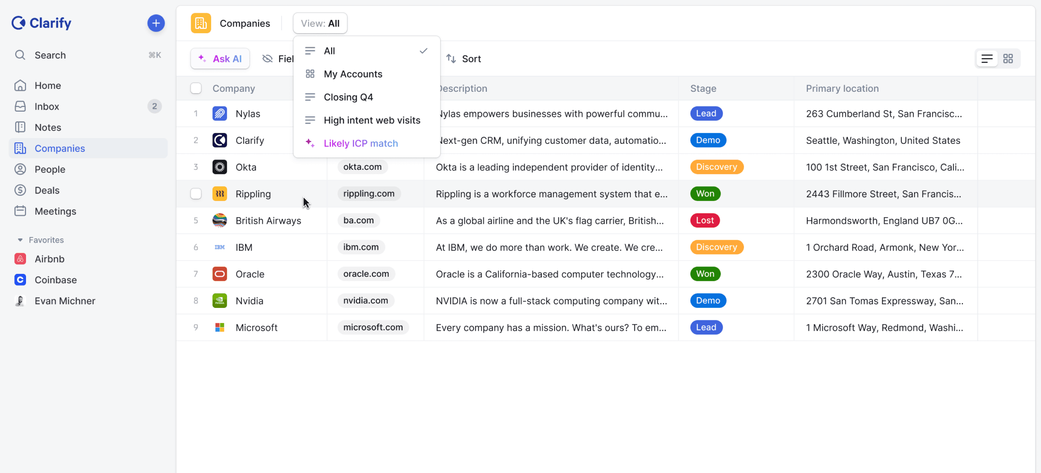Open the rippling.com domain link

(x=369, y=193)
